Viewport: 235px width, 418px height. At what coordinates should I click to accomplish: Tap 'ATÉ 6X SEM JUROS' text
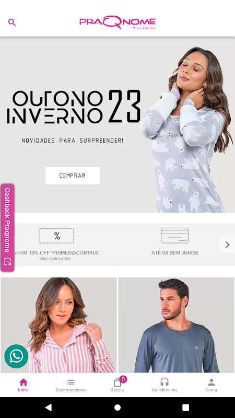coord(175,253)
